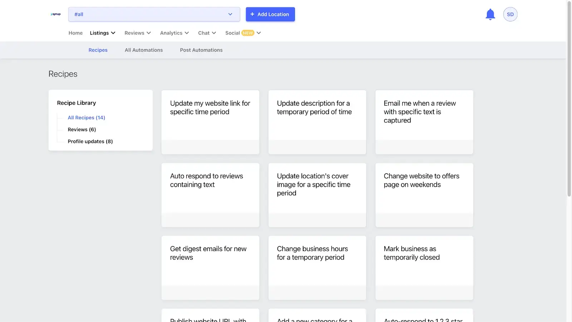Click the Recipes page heading
This screenshot has width=572, height=322.
pyautogui.click(x=63, y=74)
